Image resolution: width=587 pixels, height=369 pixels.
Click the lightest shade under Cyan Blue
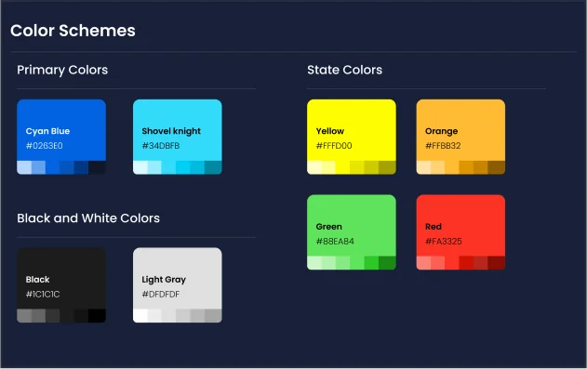(24, 167)
